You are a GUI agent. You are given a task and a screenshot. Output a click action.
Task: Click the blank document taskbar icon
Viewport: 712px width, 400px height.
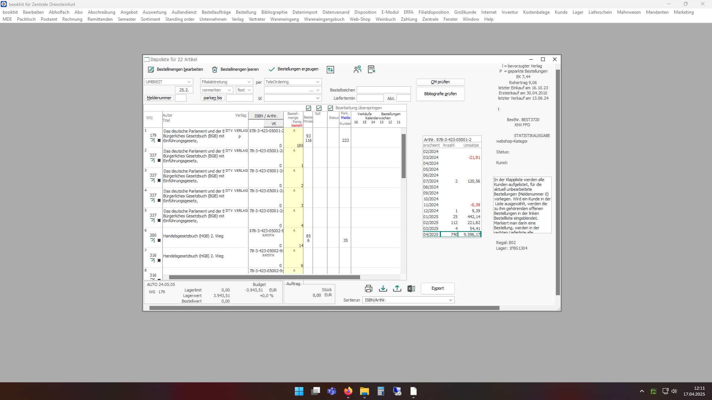pos(413,391)
